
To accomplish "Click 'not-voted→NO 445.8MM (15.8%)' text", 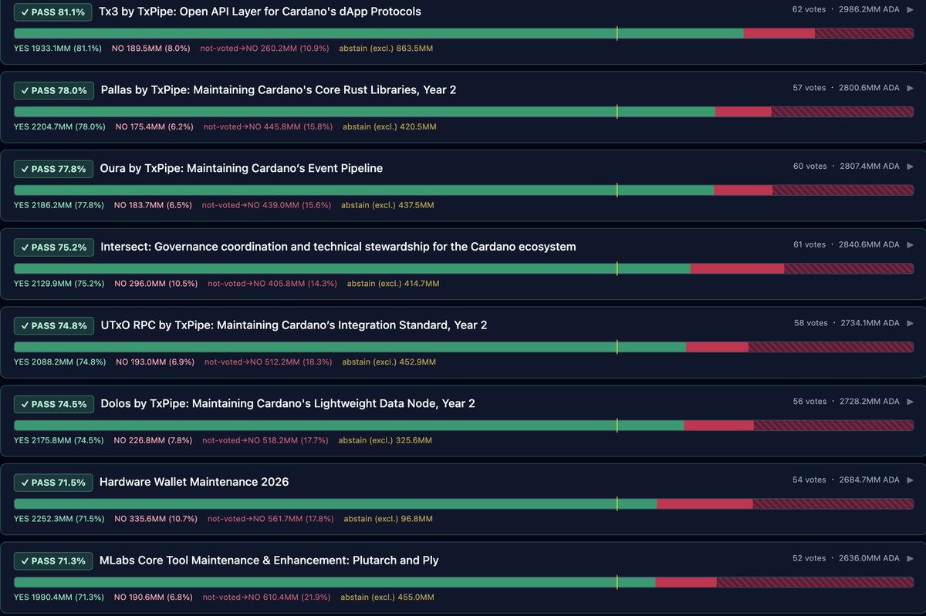I will 268,126.
